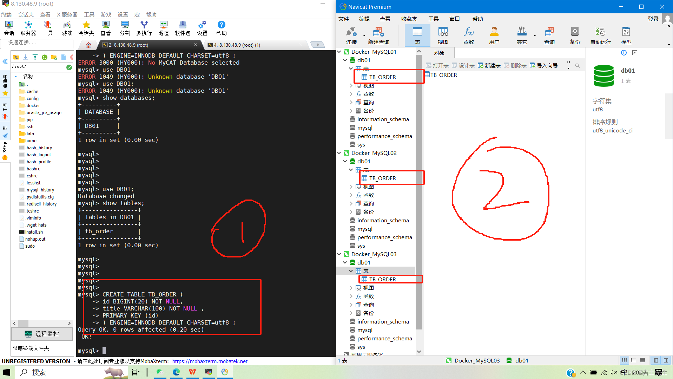Select TB_ORDER under Docker_MySQL02
Screen dimensions: 673x379
(382, 178)
